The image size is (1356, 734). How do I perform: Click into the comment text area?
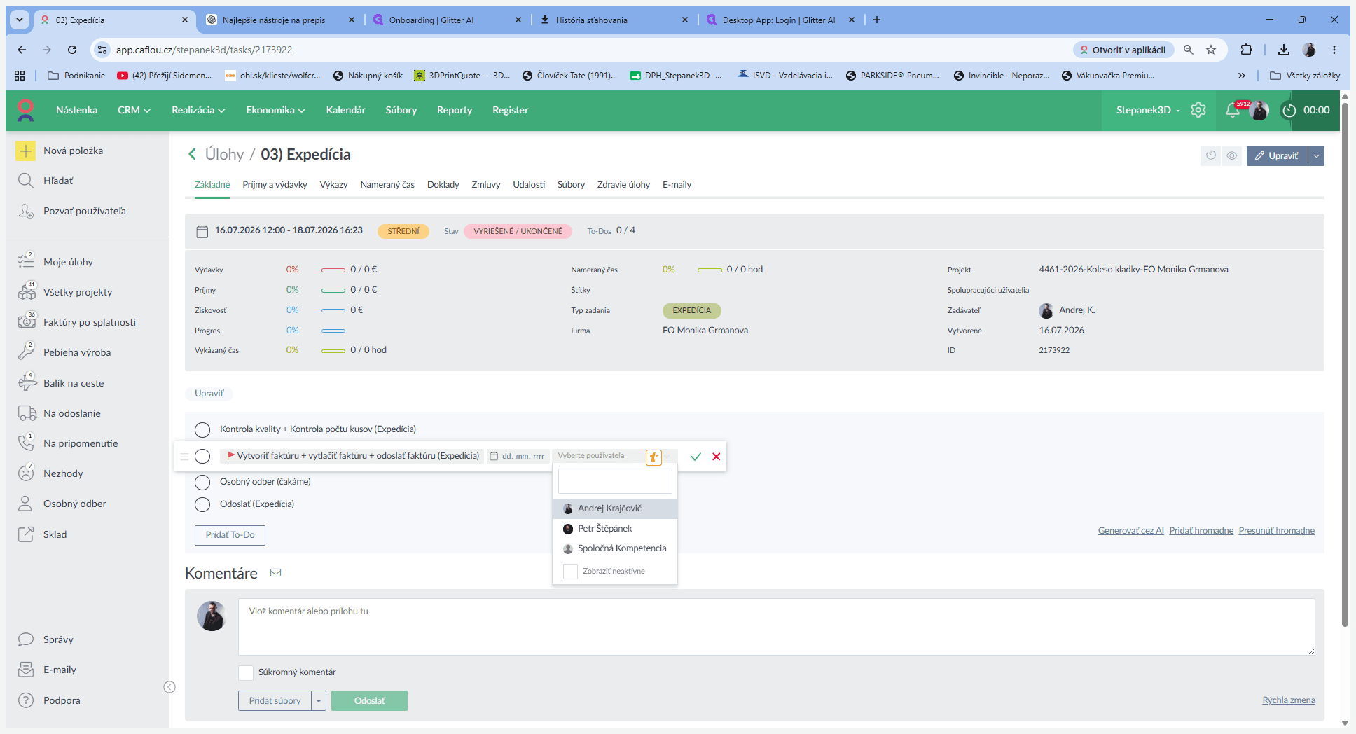point(776,627)
